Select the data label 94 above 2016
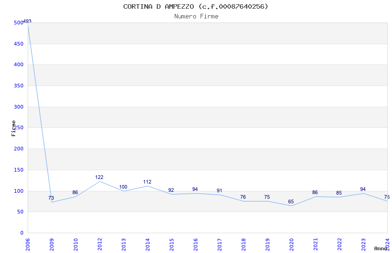This screenshot has height=253, width=392. 195,189
